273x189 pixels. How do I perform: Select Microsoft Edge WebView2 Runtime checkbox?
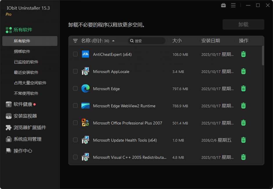pyautogui.click(x=75, y=106)
